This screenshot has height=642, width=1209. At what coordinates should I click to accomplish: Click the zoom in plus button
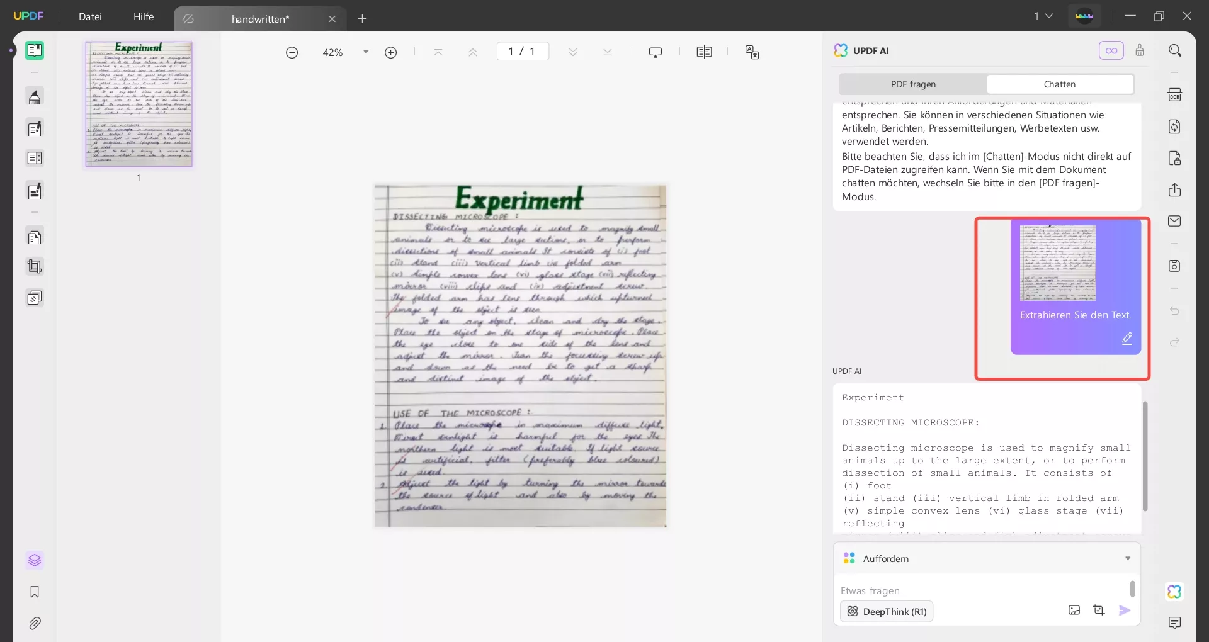click(390, 52)
